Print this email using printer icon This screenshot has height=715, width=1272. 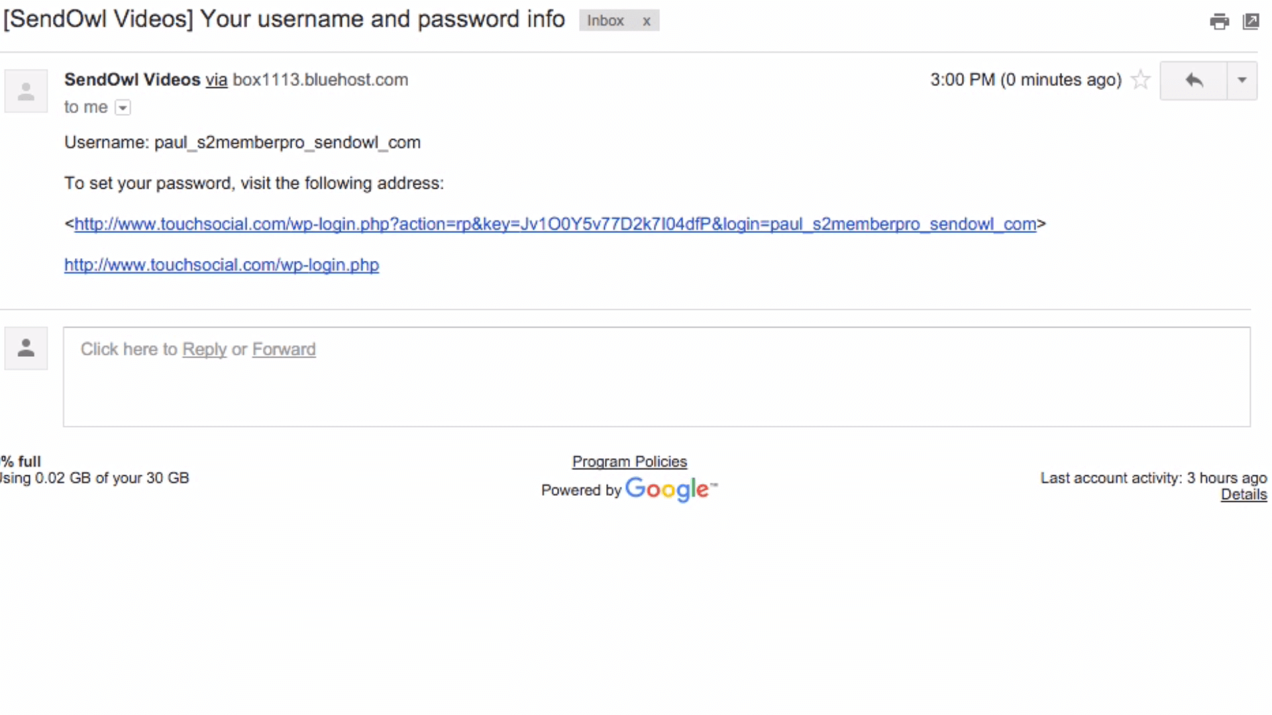[x=1219, y=22]
